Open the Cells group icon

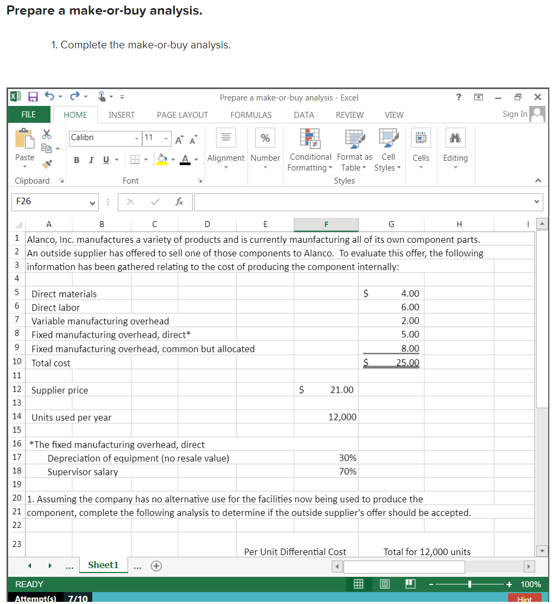[x=421, y=138]
